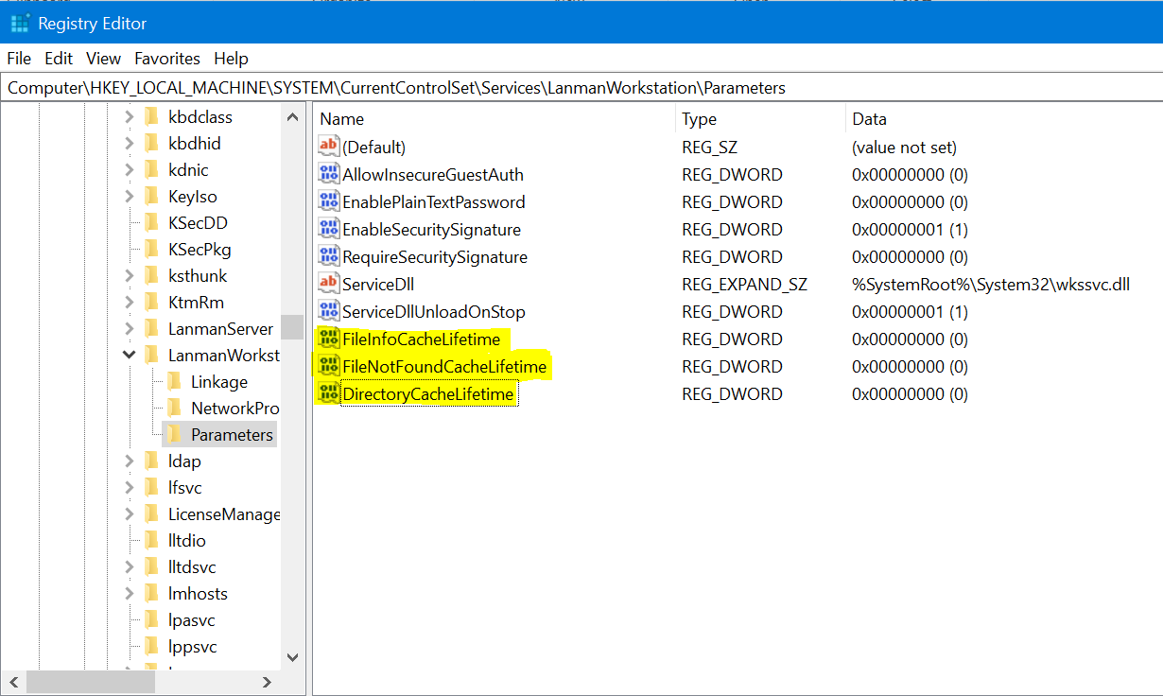Screen dimensions: 1163x696
Task: Click the FileInfoCacheLifetime DWORD icon
Action: (x=328, y=339)
